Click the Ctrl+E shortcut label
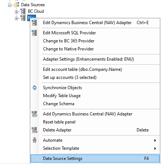The height and width of the screenshot is (164, 161). pyautogui.click(x=143, y=23)
